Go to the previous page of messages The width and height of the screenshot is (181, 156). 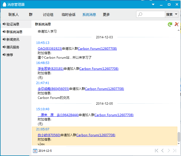click(x=163, y=150)
